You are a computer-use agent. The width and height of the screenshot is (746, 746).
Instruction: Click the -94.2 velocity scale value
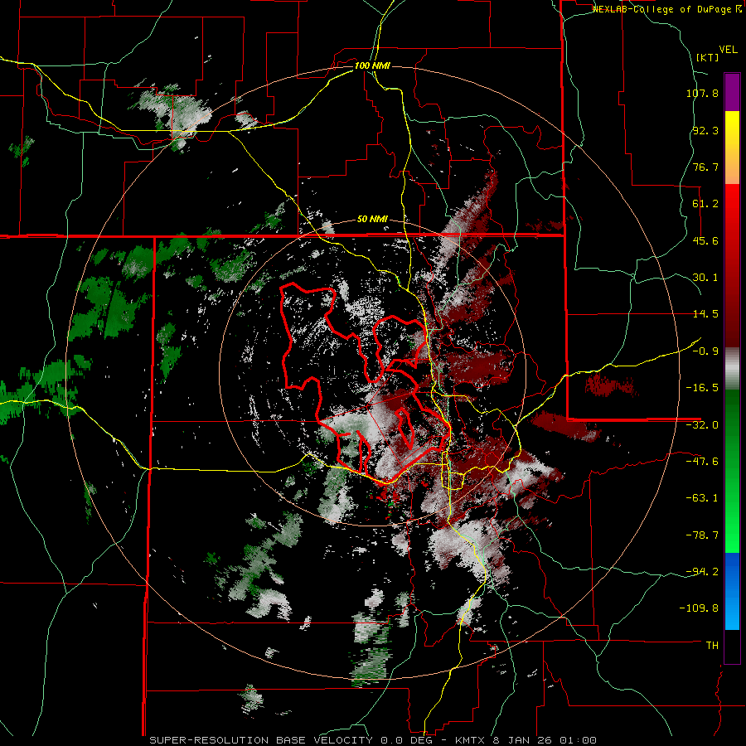tap(702, 571)
